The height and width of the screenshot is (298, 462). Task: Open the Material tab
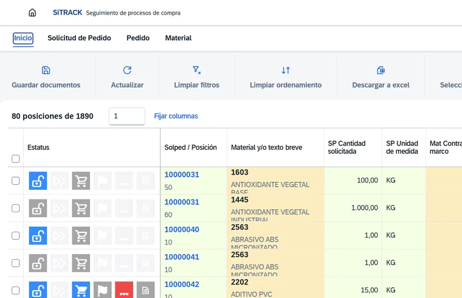pos(178,38)
